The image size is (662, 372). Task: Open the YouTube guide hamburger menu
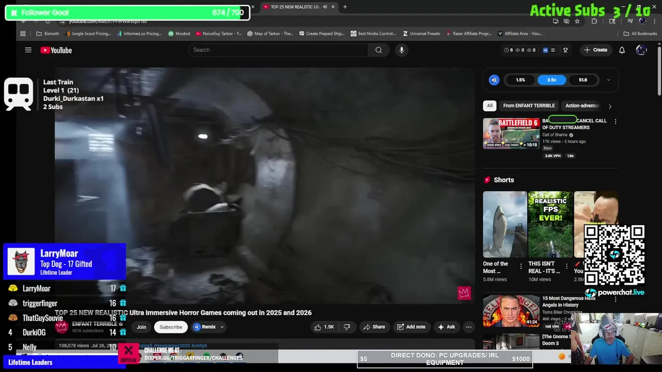click(x=28, y=50)
